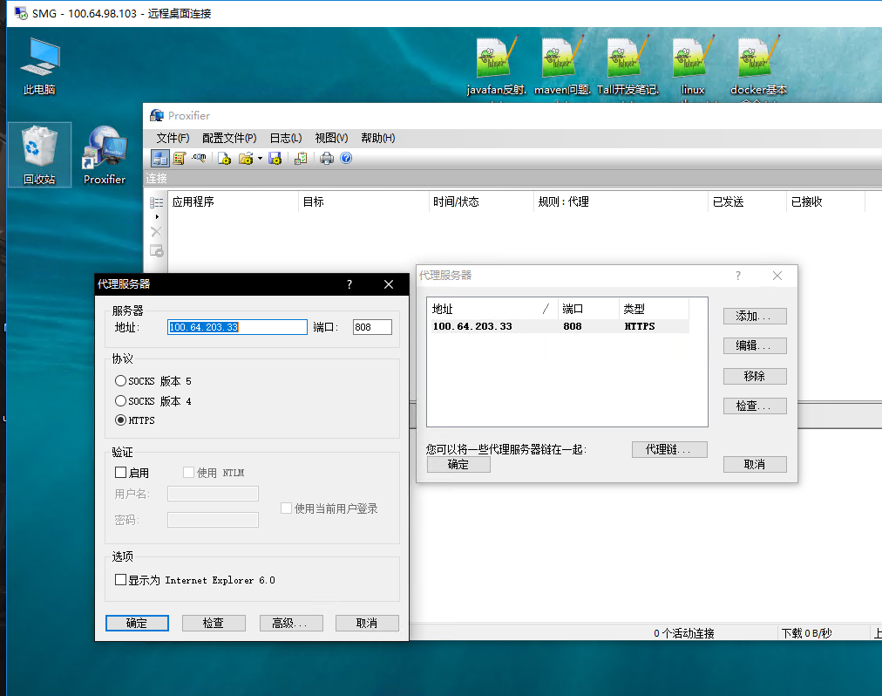The height and width of the screenshot is (696, 882).
Task: Click 编辑... button in proxy list dialog
Action: tap(755, 345)
